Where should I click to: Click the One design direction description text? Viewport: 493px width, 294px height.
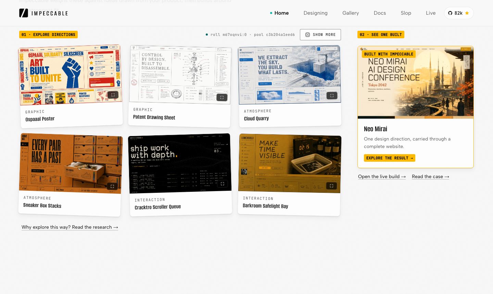click(407, 143)
